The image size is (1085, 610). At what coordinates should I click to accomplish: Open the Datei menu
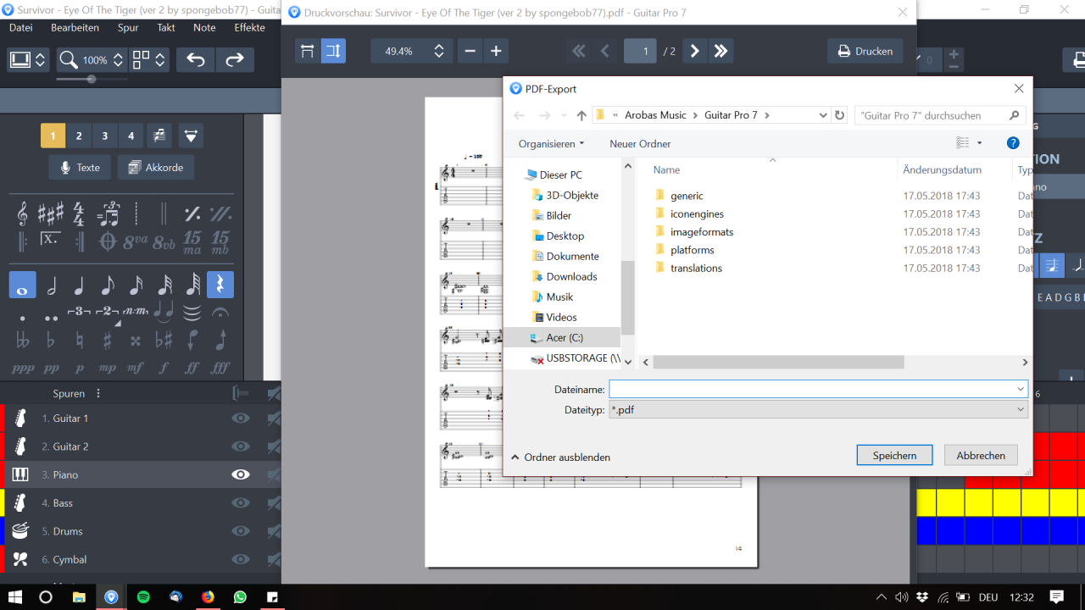[21, 27]
